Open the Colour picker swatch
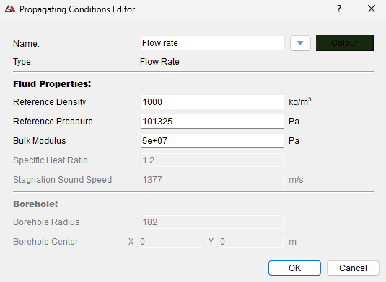386x282 pixels. [345, 43]
